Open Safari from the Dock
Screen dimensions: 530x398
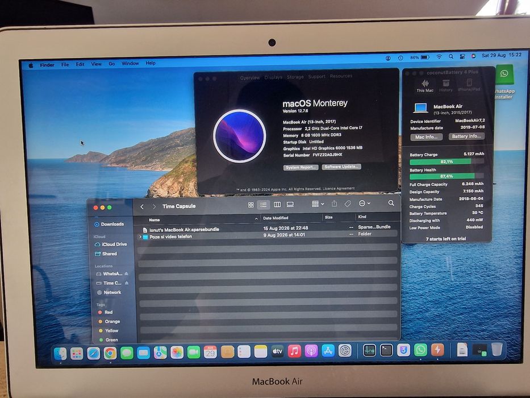94,354
